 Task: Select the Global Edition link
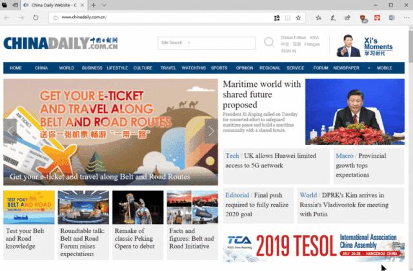click(294, 37)
